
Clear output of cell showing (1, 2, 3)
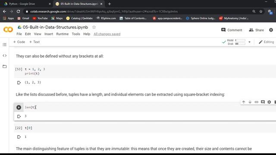tap(19, 83)
